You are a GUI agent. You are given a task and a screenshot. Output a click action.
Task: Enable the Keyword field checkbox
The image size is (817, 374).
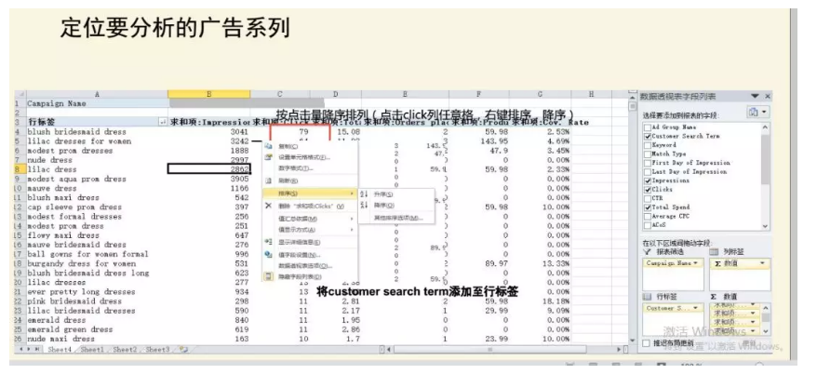pyautogui.click(x=648, y=145)
